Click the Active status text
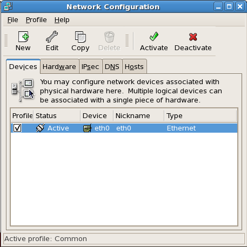Viewport: 247px width, 247px height. coord(58,128)
